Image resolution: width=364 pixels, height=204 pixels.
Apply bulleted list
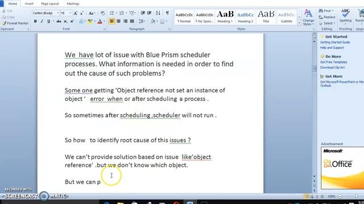(112, 13)
